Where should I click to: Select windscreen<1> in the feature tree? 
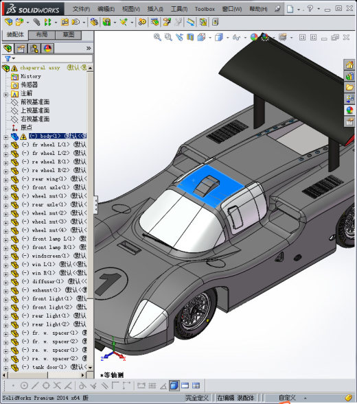click(51, 256)
